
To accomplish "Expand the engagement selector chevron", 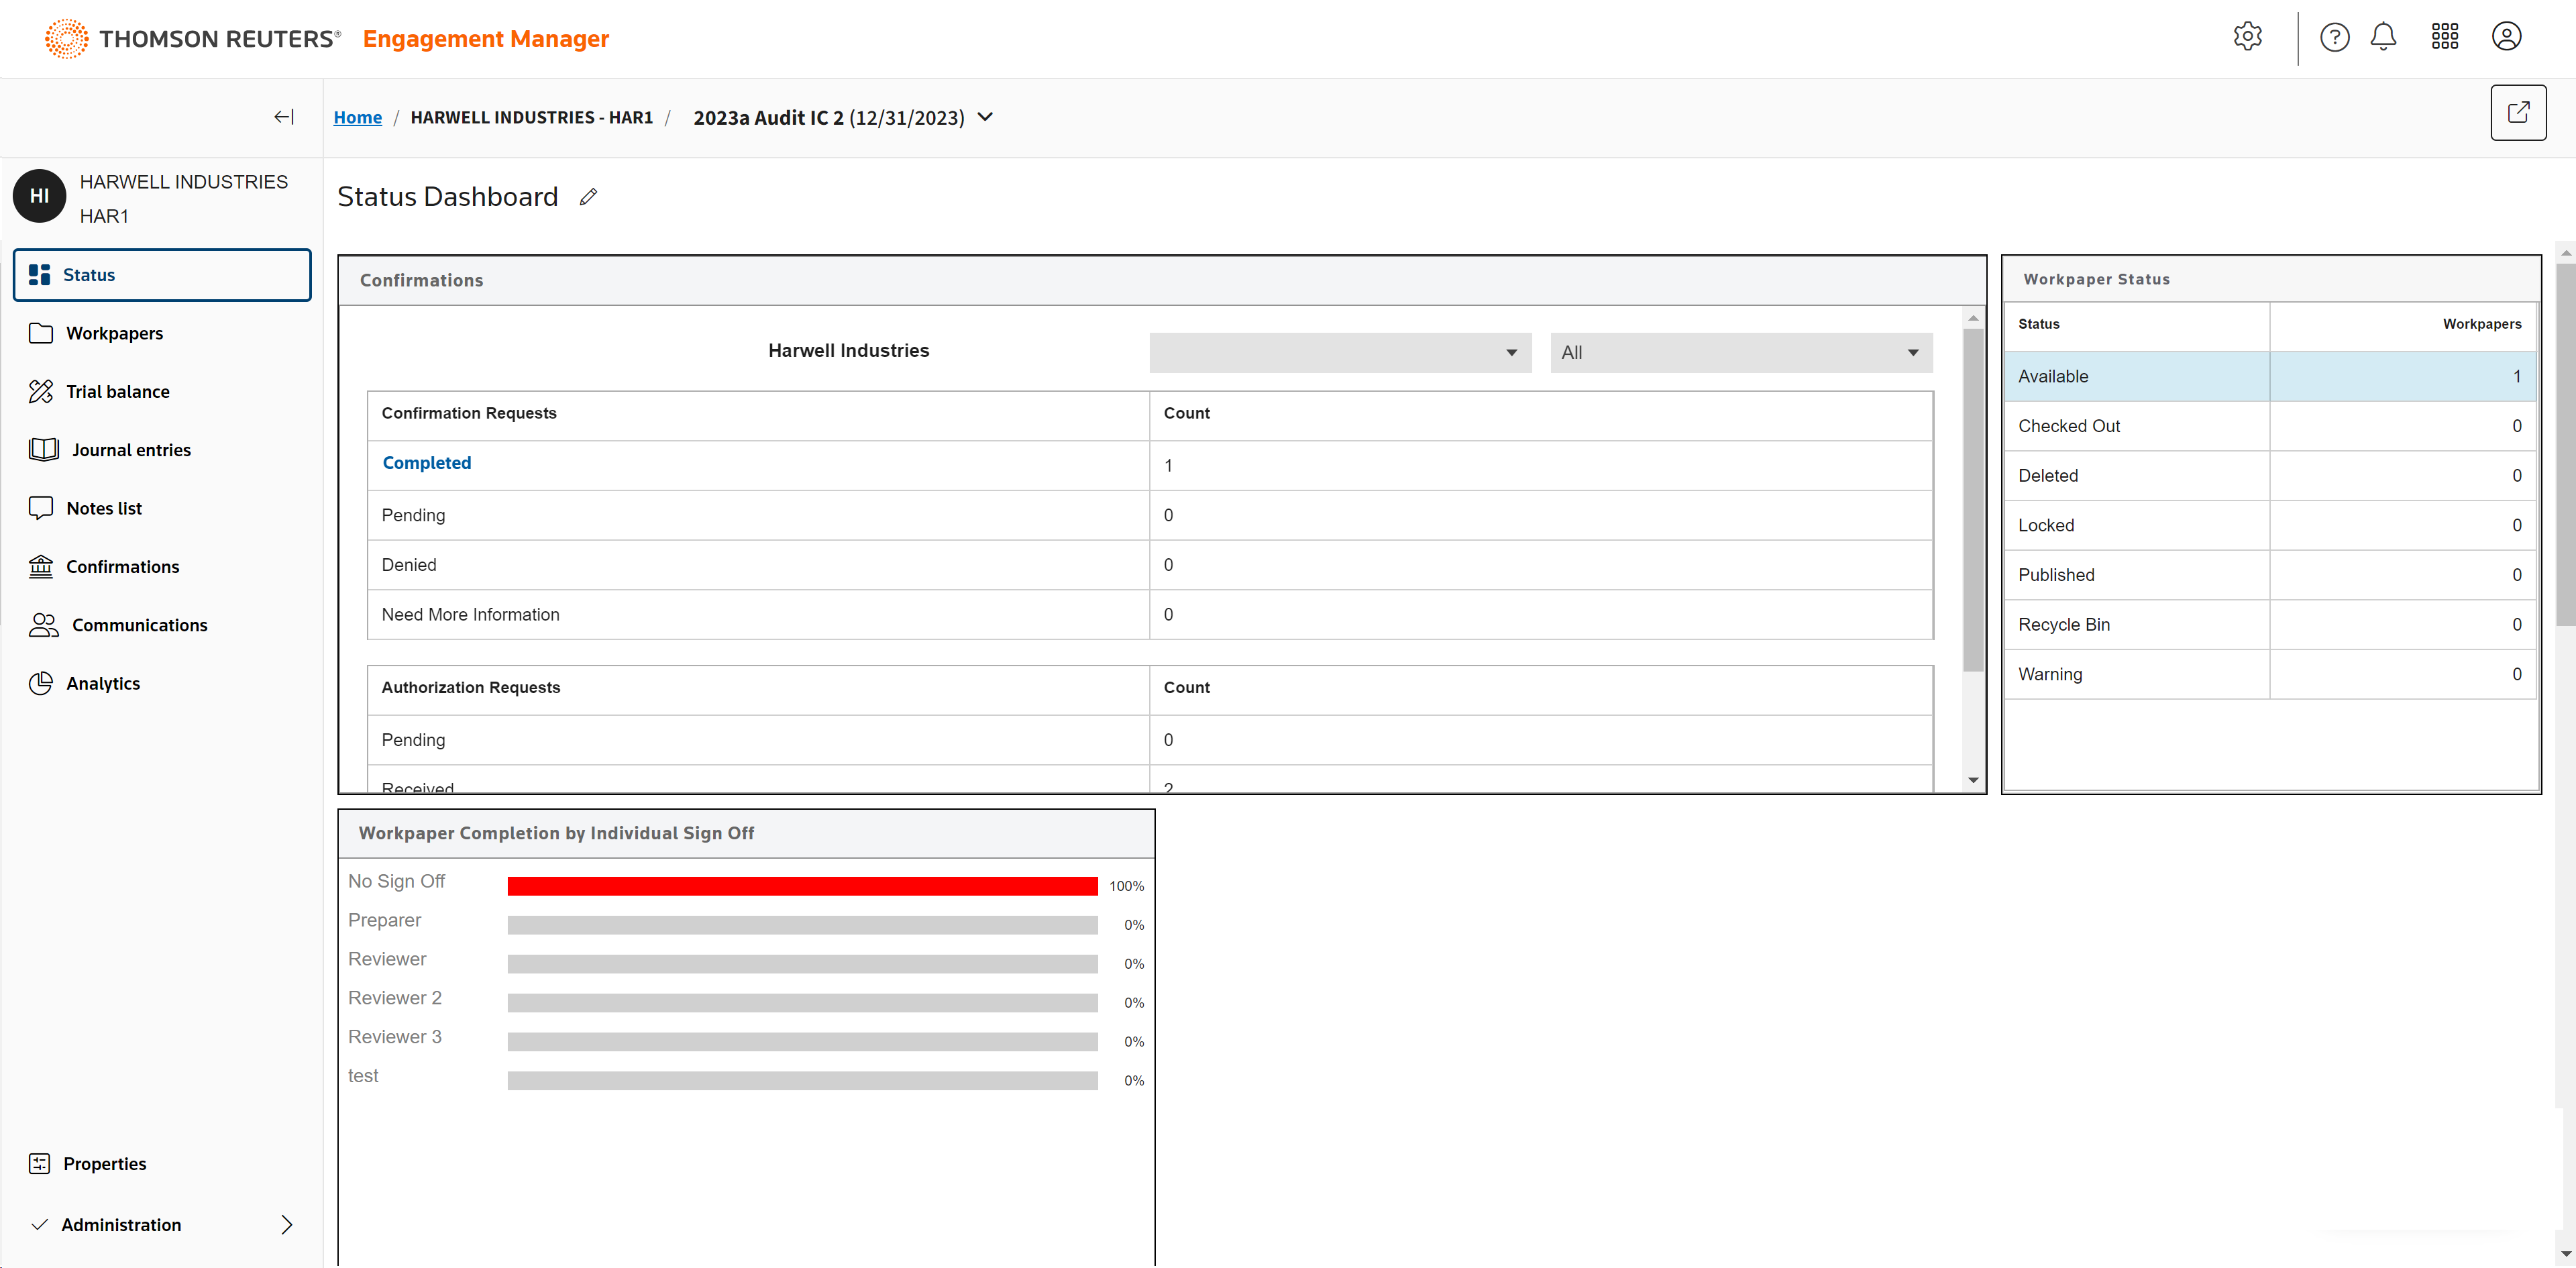I will point(985,117).
